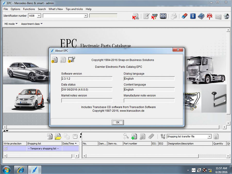Viewport: 232px width, 174px height.
Task: Show hidden system tray icons arrow
Action: [x=188, y=170]
